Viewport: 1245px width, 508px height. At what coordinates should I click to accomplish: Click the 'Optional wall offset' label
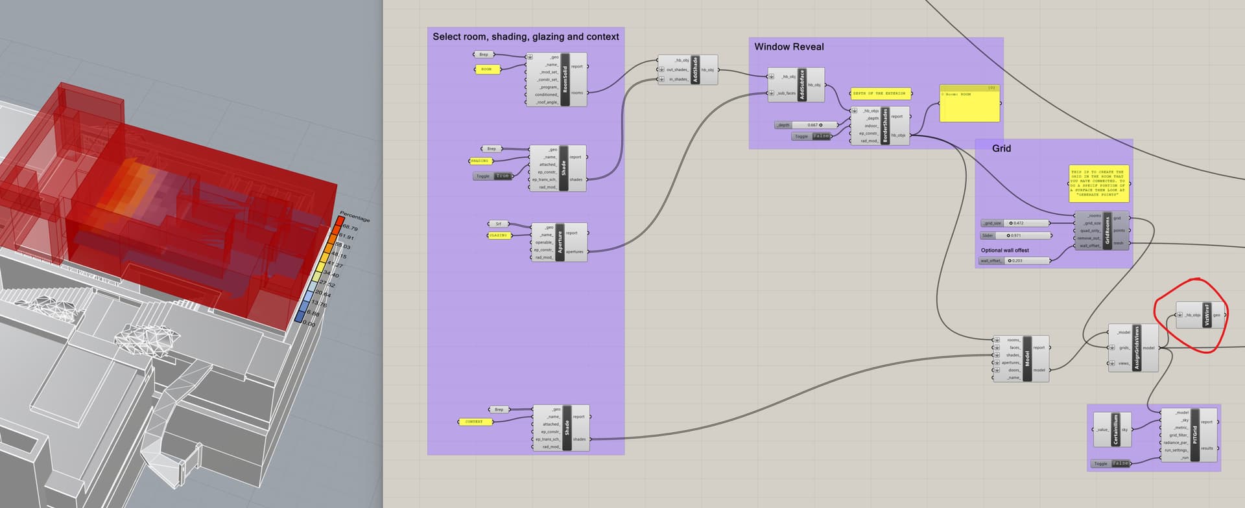point(1004,250)
